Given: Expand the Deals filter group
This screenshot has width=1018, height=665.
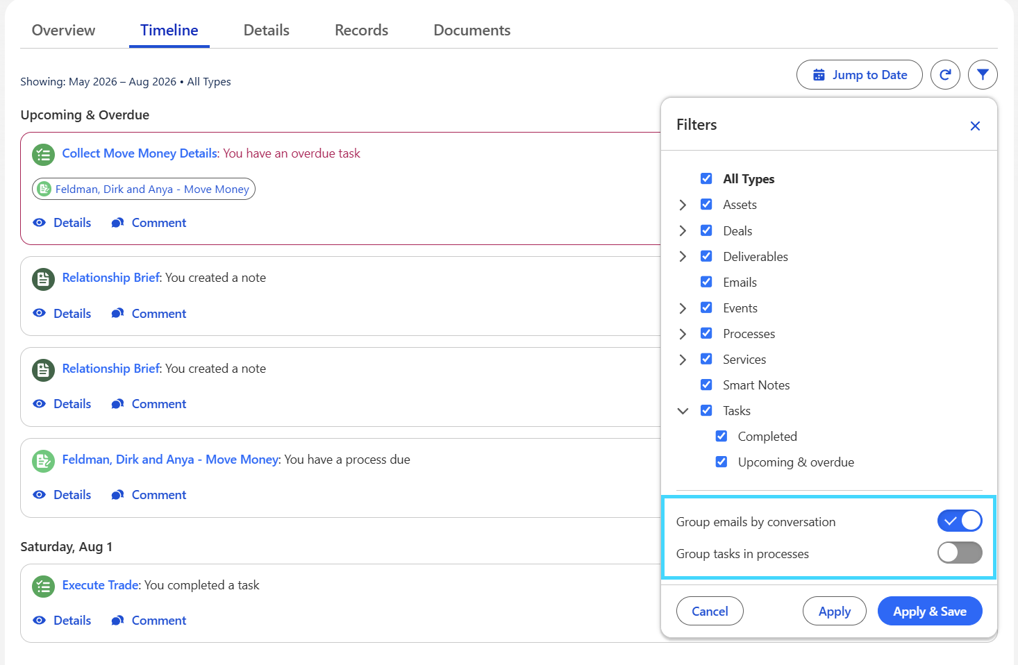Looking at the screenshot, I should [683, 230].
